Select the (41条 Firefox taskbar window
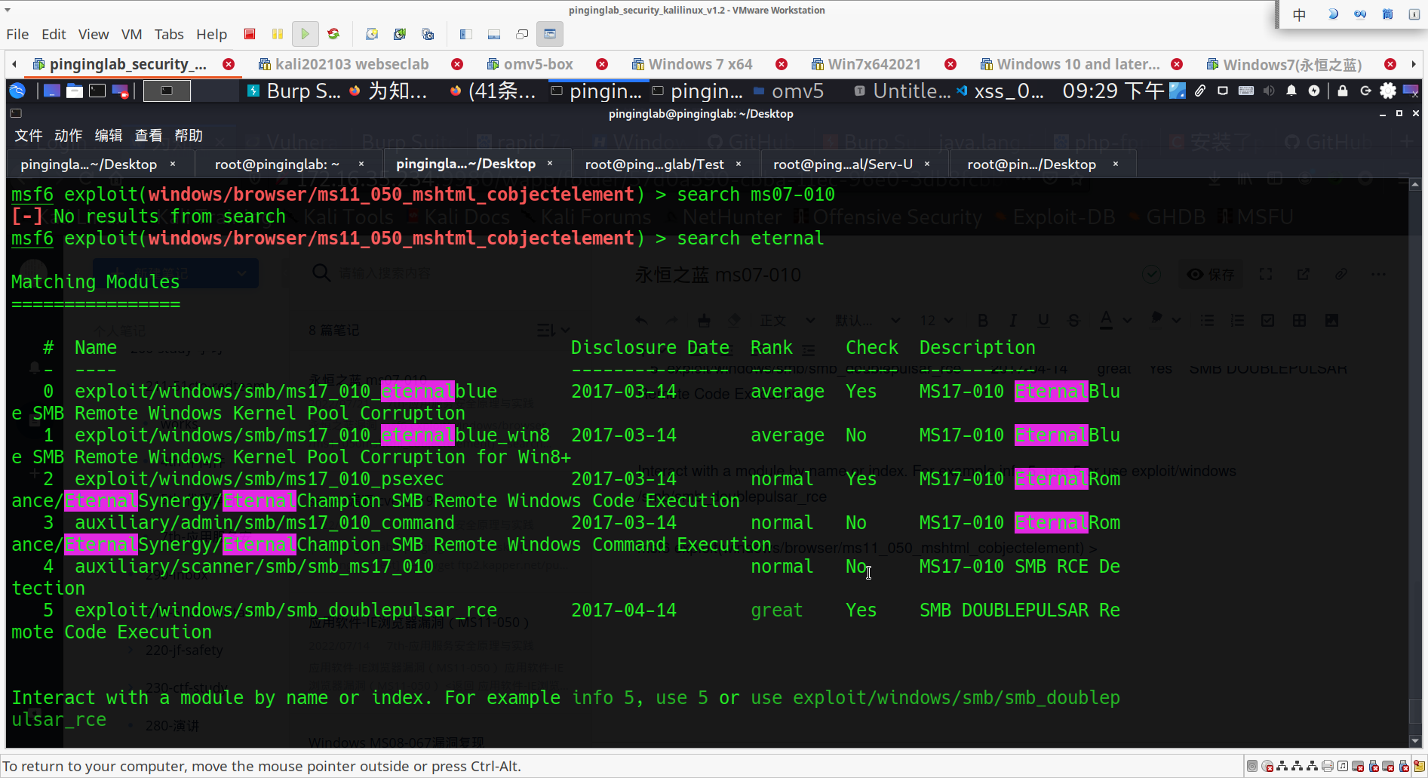The image size is (1428, 778). click(x=493, y=91)
